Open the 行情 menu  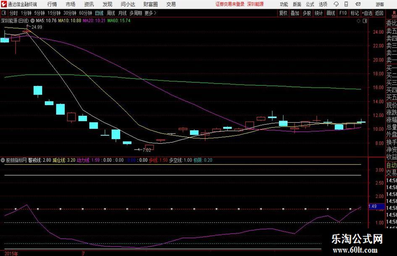pos(52,4)
